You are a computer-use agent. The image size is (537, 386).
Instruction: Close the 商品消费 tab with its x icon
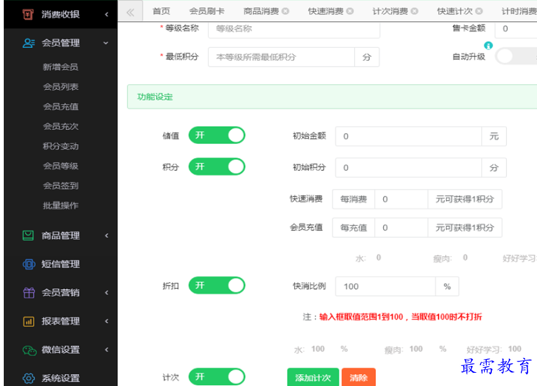285,11
